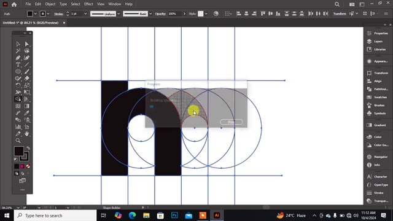This screenshot has height=221, width=393.
Task: Click the Stop button in Progress dialog
Action: pos(231,122)
